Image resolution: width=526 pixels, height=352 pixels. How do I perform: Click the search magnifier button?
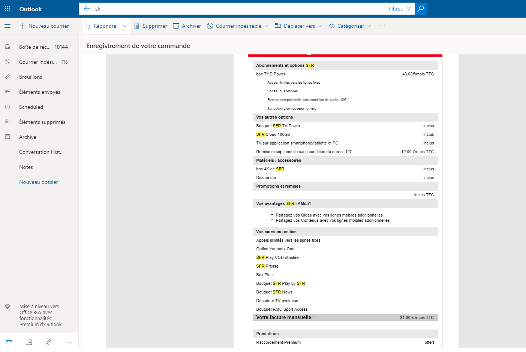(x=421, y=9)
